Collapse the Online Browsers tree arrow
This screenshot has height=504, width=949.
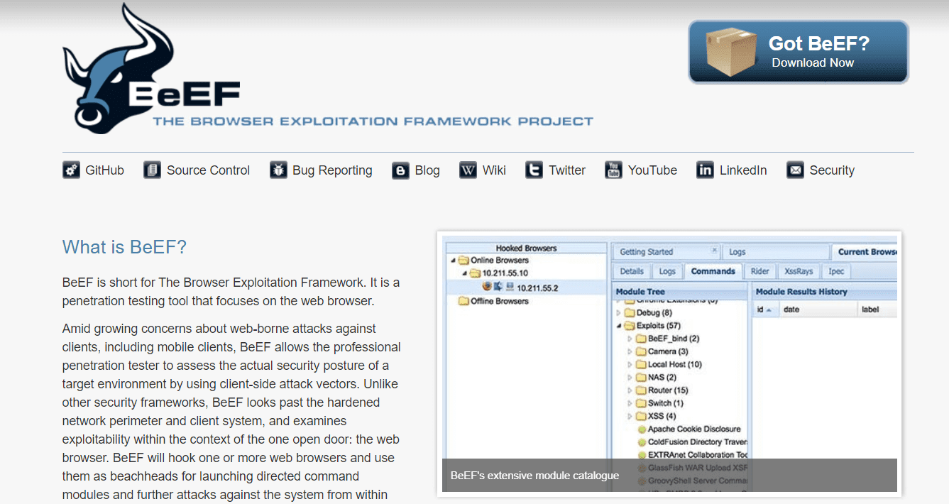click(453, 261)
